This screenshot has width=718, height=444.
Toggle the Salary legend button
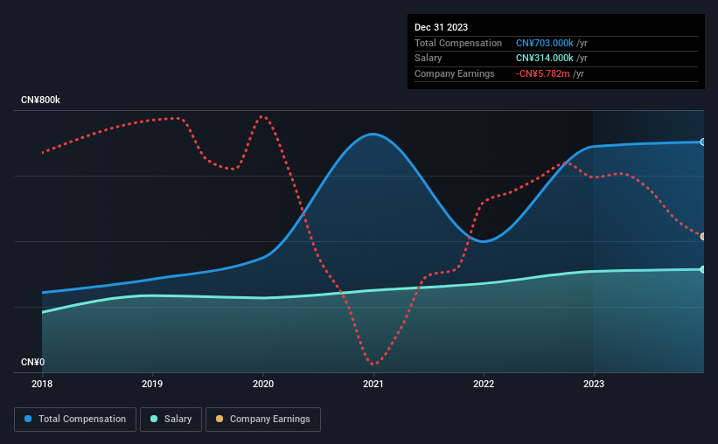click(x=171, y=420)
